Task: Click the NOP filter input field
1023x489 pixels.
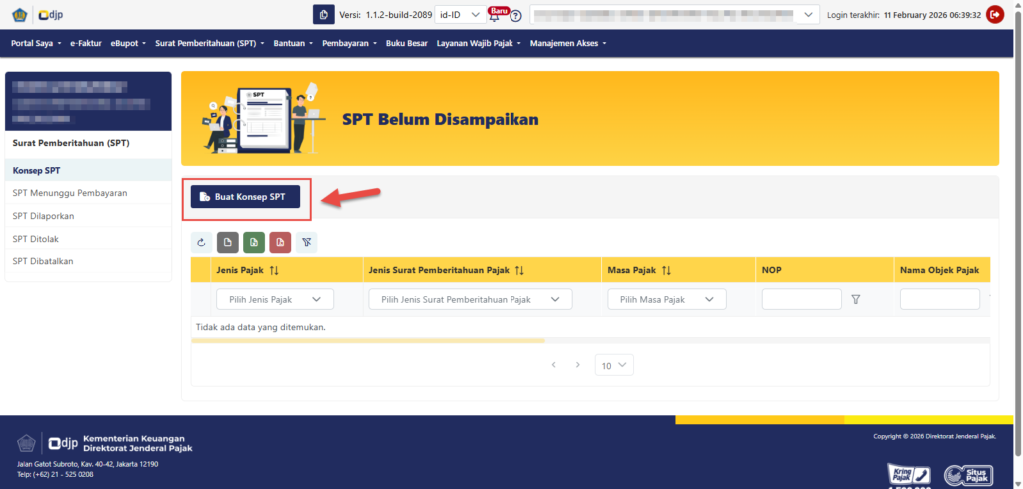Action: point(801,299)
